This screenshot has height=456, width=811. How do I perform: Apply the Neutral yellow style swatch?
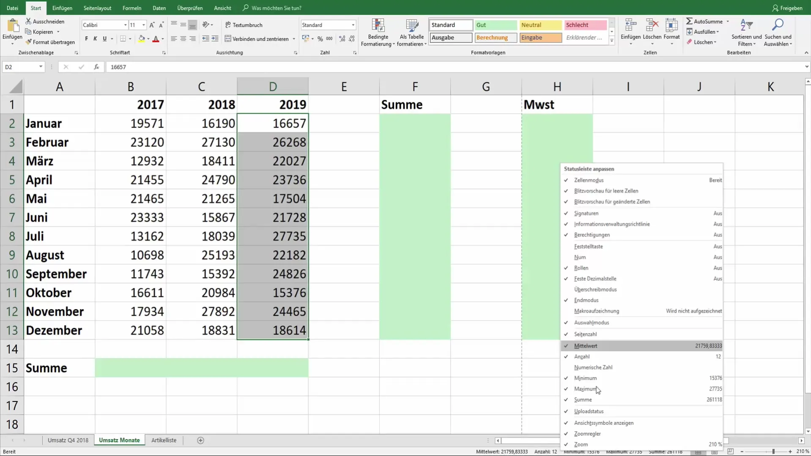point(540,25)
